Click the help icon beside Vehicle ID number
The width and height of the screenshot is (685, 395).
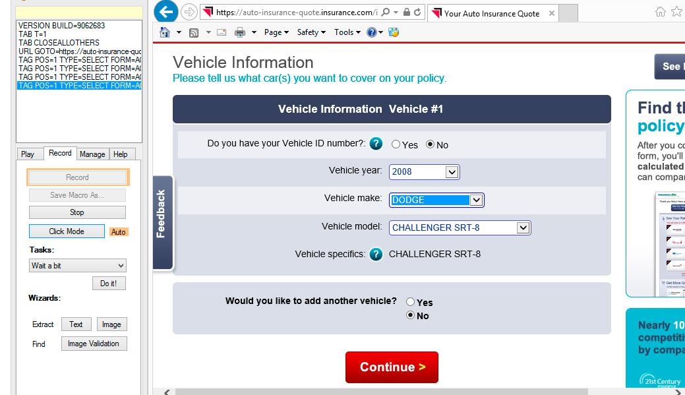tap(376, 143)
